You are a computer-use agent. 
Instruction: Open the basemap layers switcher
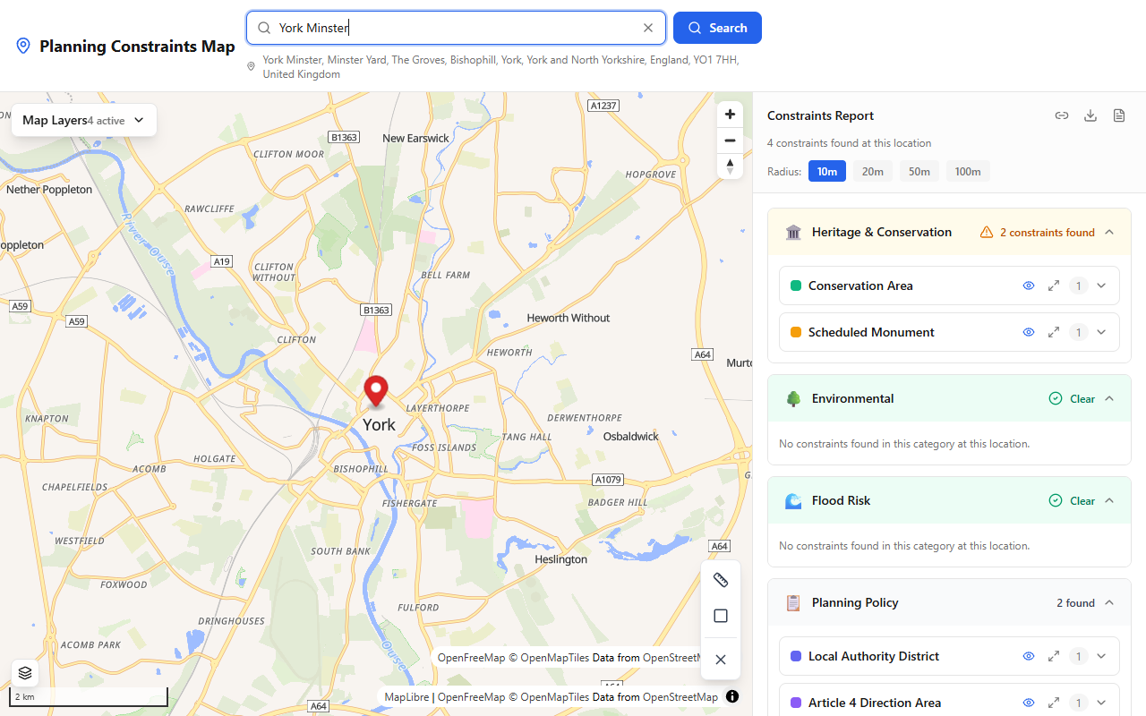coord(24,671)
